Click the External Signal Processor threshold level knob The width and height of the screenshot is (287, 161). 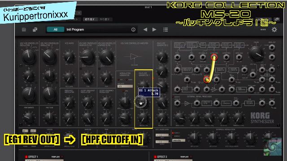coord(238,118)
